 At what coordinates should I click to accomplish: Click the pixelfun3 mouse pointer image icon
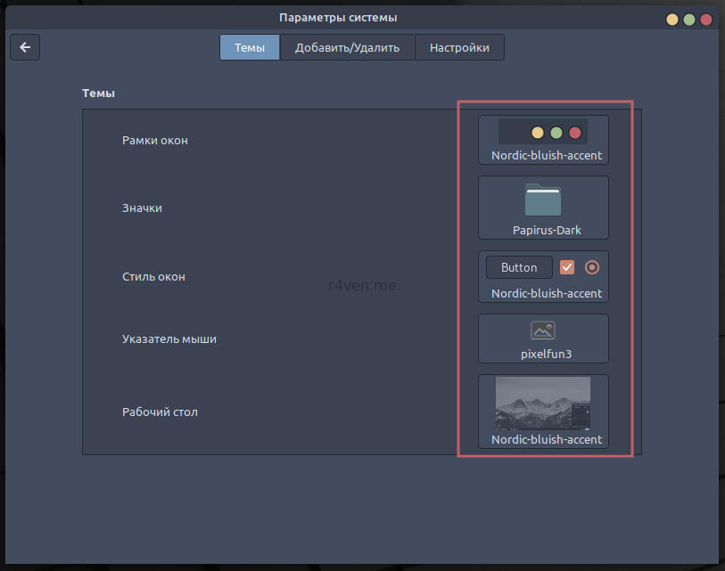coord(543,330)
